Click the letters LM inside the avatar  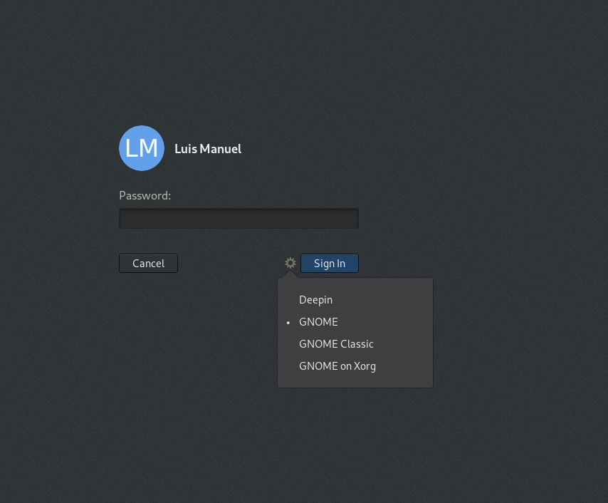tap(142, 148)
